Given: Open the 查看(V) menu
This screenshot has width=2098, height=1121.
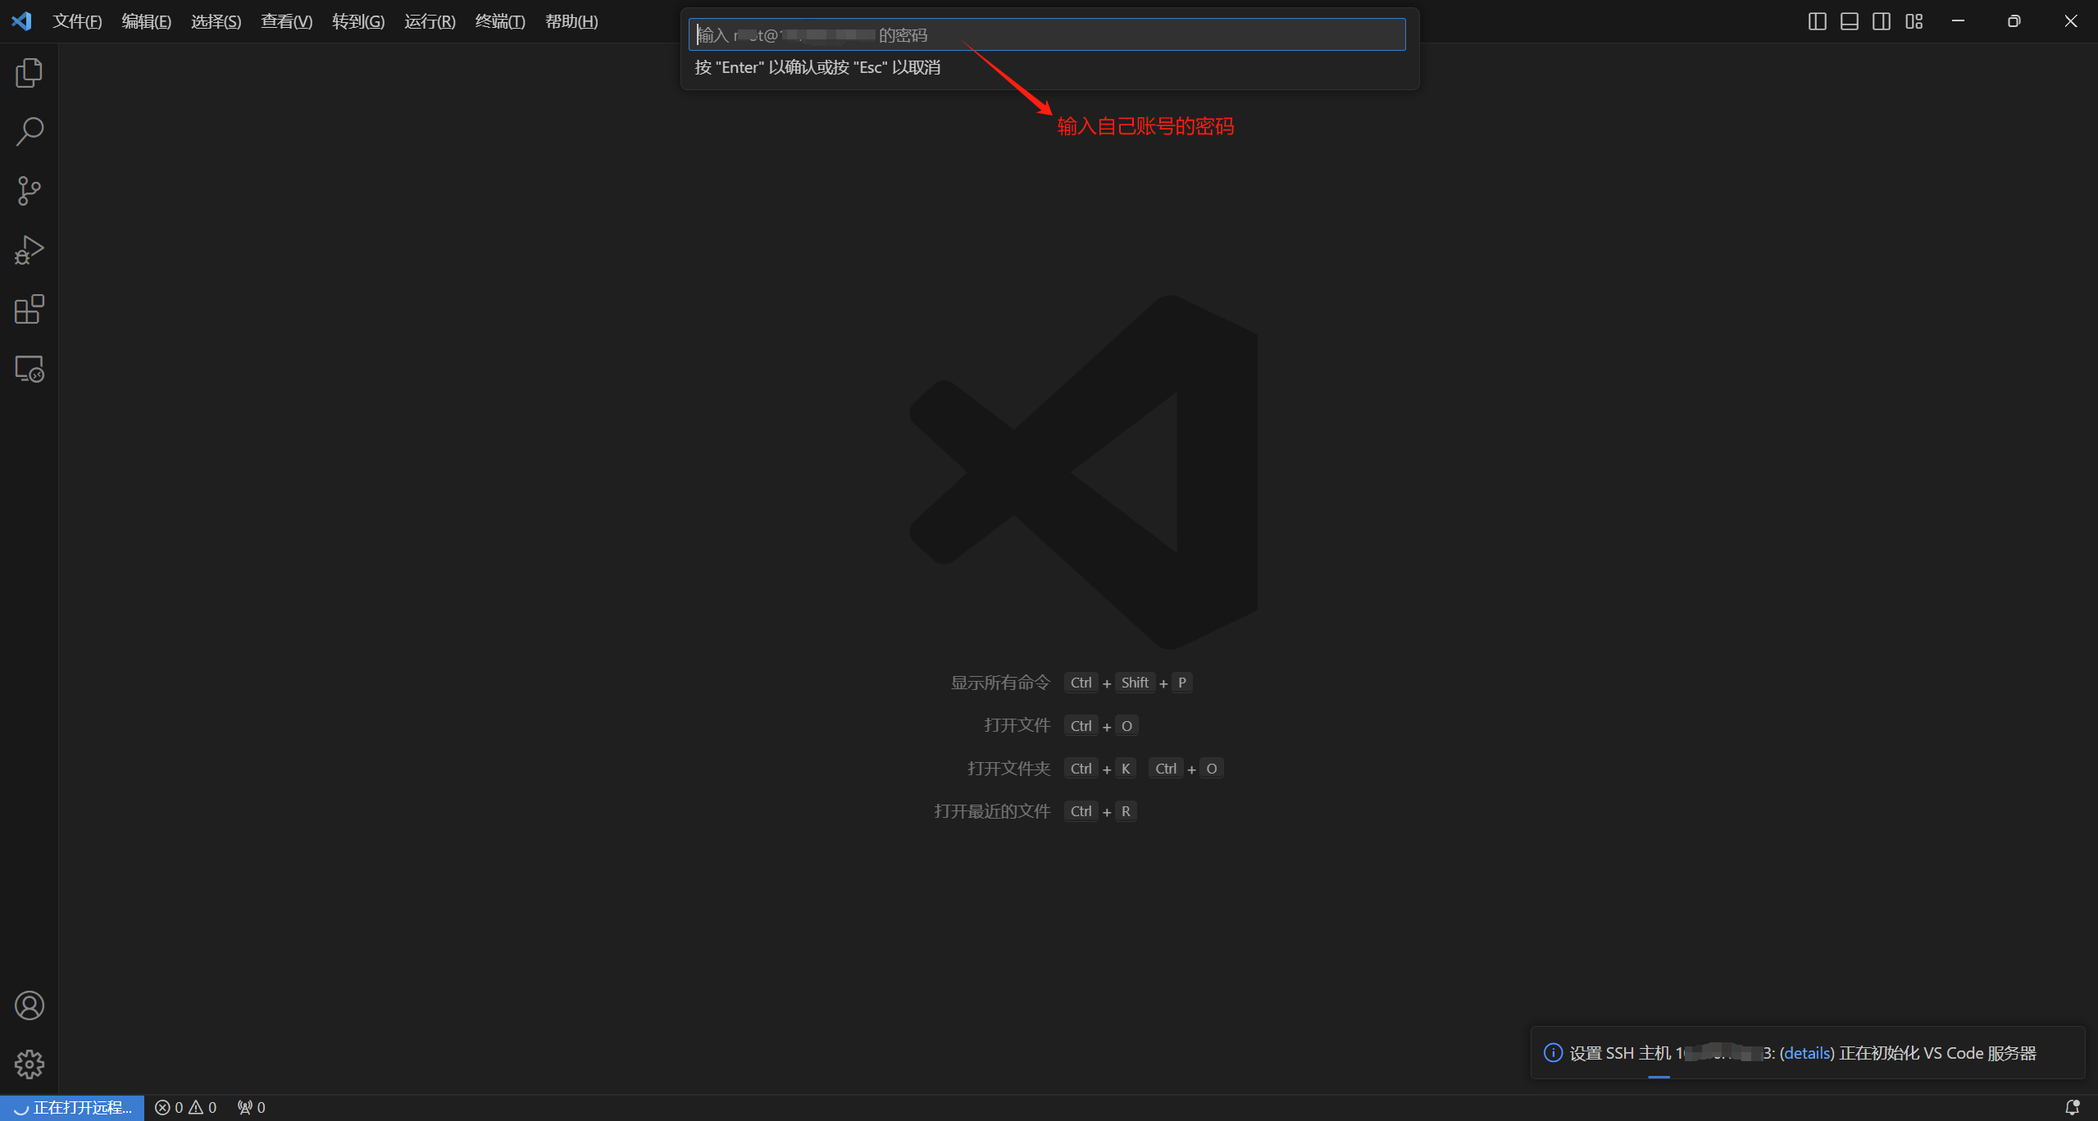Looking at the screenshot, I should pyautogui.click(x=286, y=21).
